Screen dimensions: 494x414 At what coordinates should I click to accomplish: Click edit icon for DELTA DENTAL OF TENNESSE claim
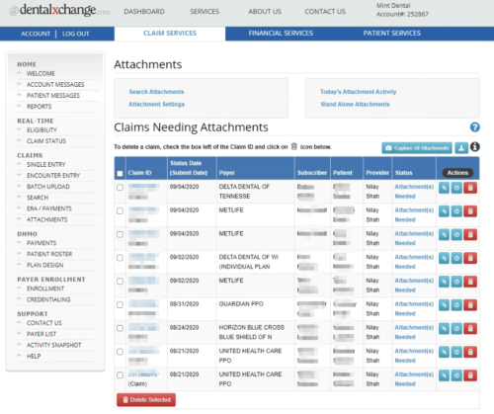click(x=444, y=188)
